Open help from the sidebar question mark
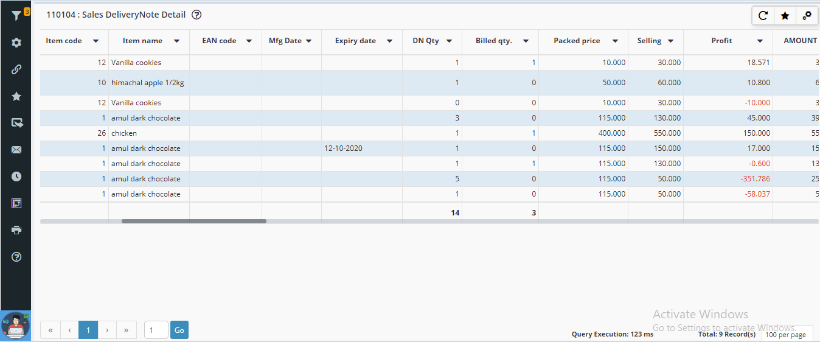This screenshot has height=342, width=820. click(x=16, y=257)
